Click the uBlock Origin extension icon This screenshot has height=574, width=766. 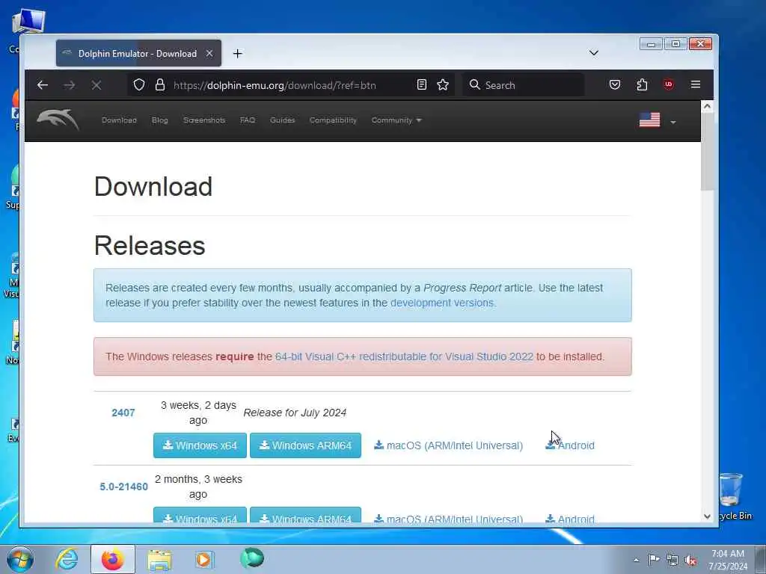668,84
